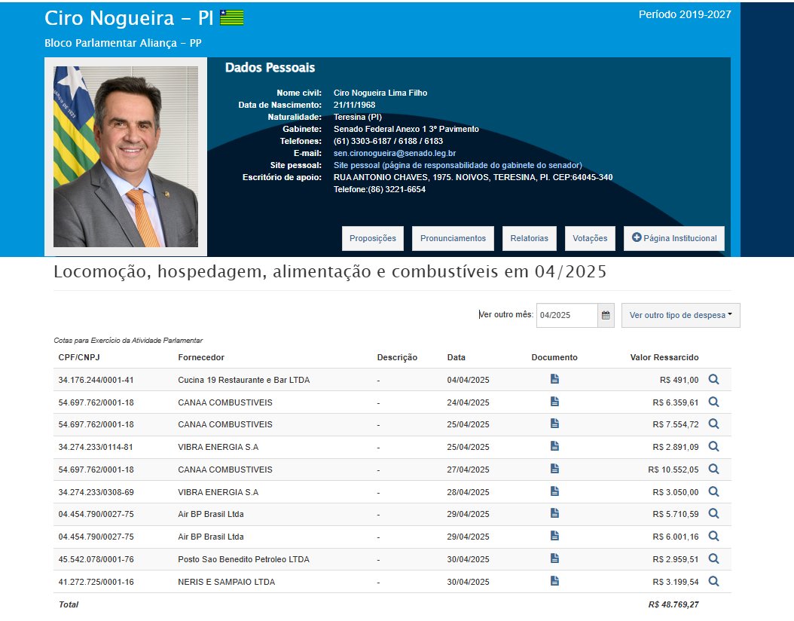Click the CPF/CNPJ column header
Viewport: 794px width, 621px height.
pyautogui.click(x=79, y=357)
